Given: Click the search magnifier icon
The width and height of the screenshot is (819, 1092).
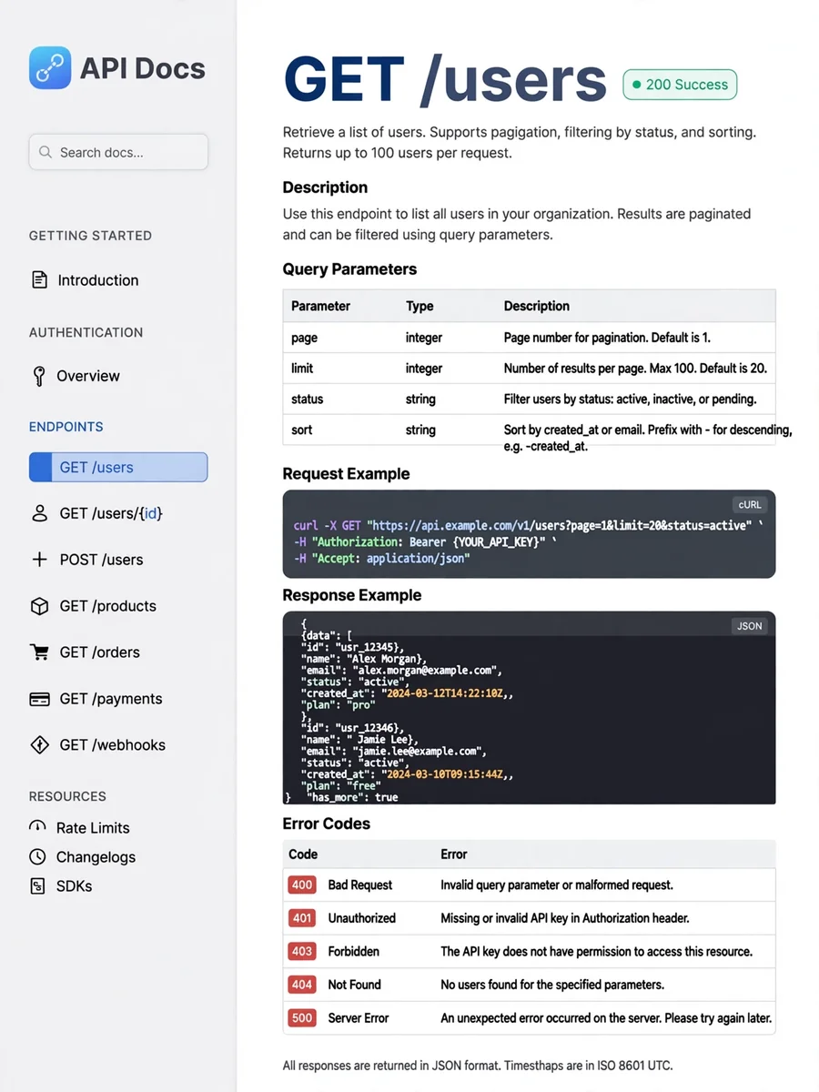Looking at the screenshot, I should (45, 152).
